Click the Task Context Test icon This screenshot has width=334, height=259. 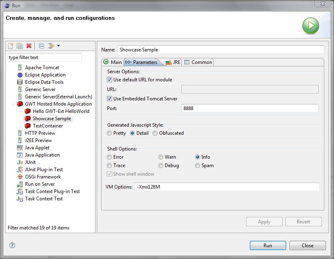click(20, 199)
